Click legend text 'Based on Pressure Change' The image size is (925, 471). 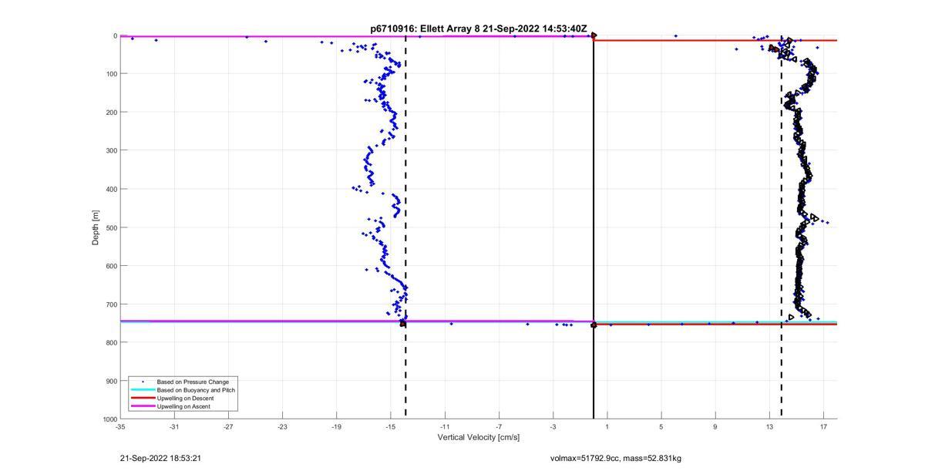[193, 382]
